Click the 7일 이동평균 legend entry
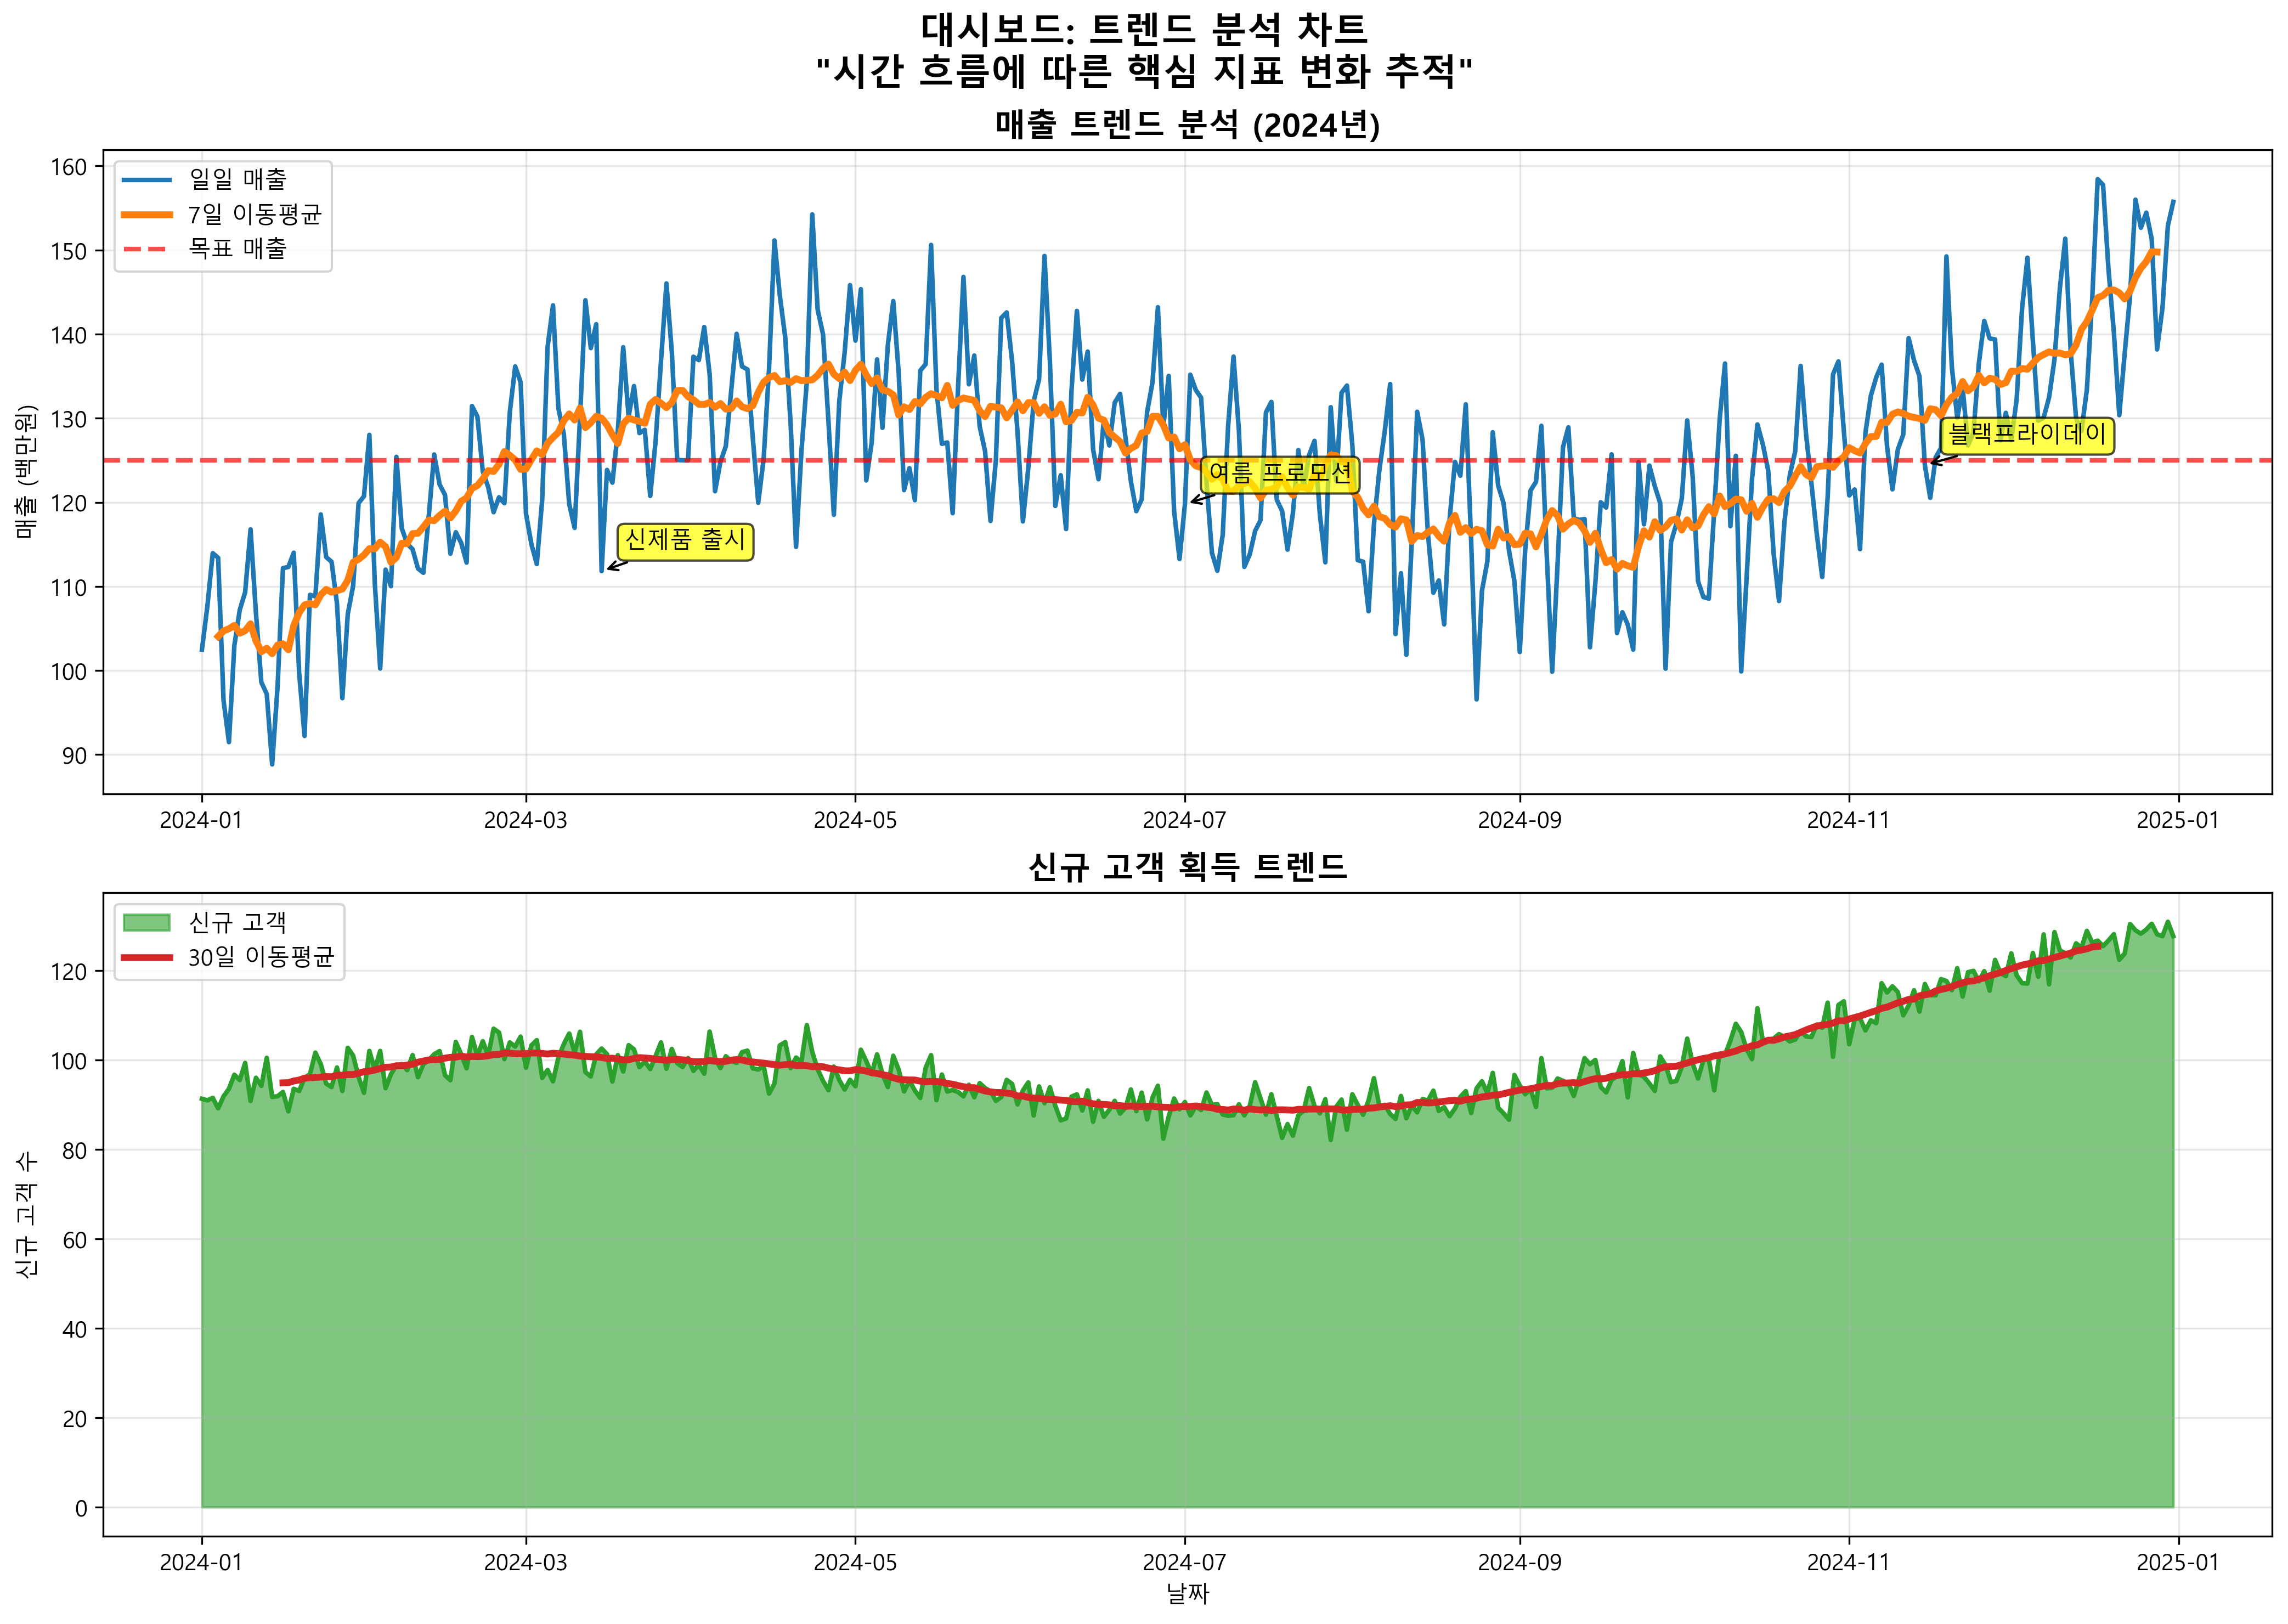The height and width of the screenshot is (1624, 2288). [x=254, y=214]
